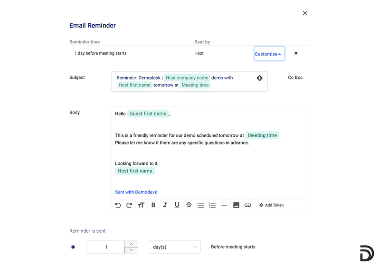Viewport: 380px width, 267px height.
Task: Toggle underline formatting
Action: point(177,205)
